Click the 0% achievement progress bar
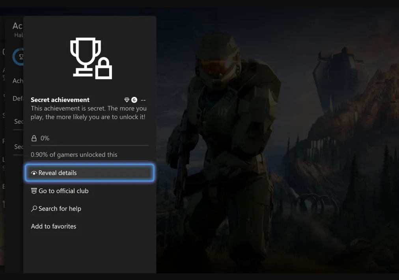This screenshot has height=280, width=399. (x=89, y=145)
